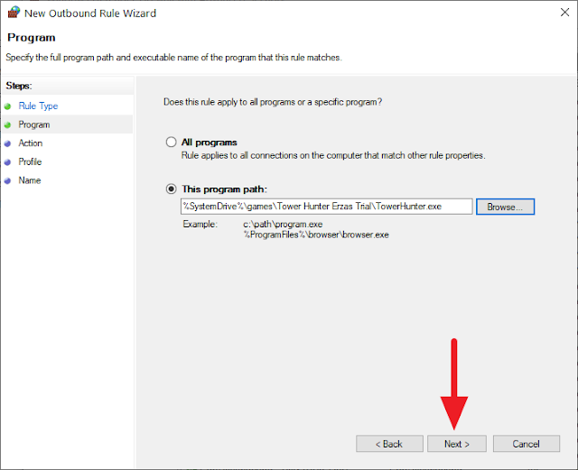Click into the program path text field
The width and height of the screenshot is (578, 470).
click(x=326, y=207)
